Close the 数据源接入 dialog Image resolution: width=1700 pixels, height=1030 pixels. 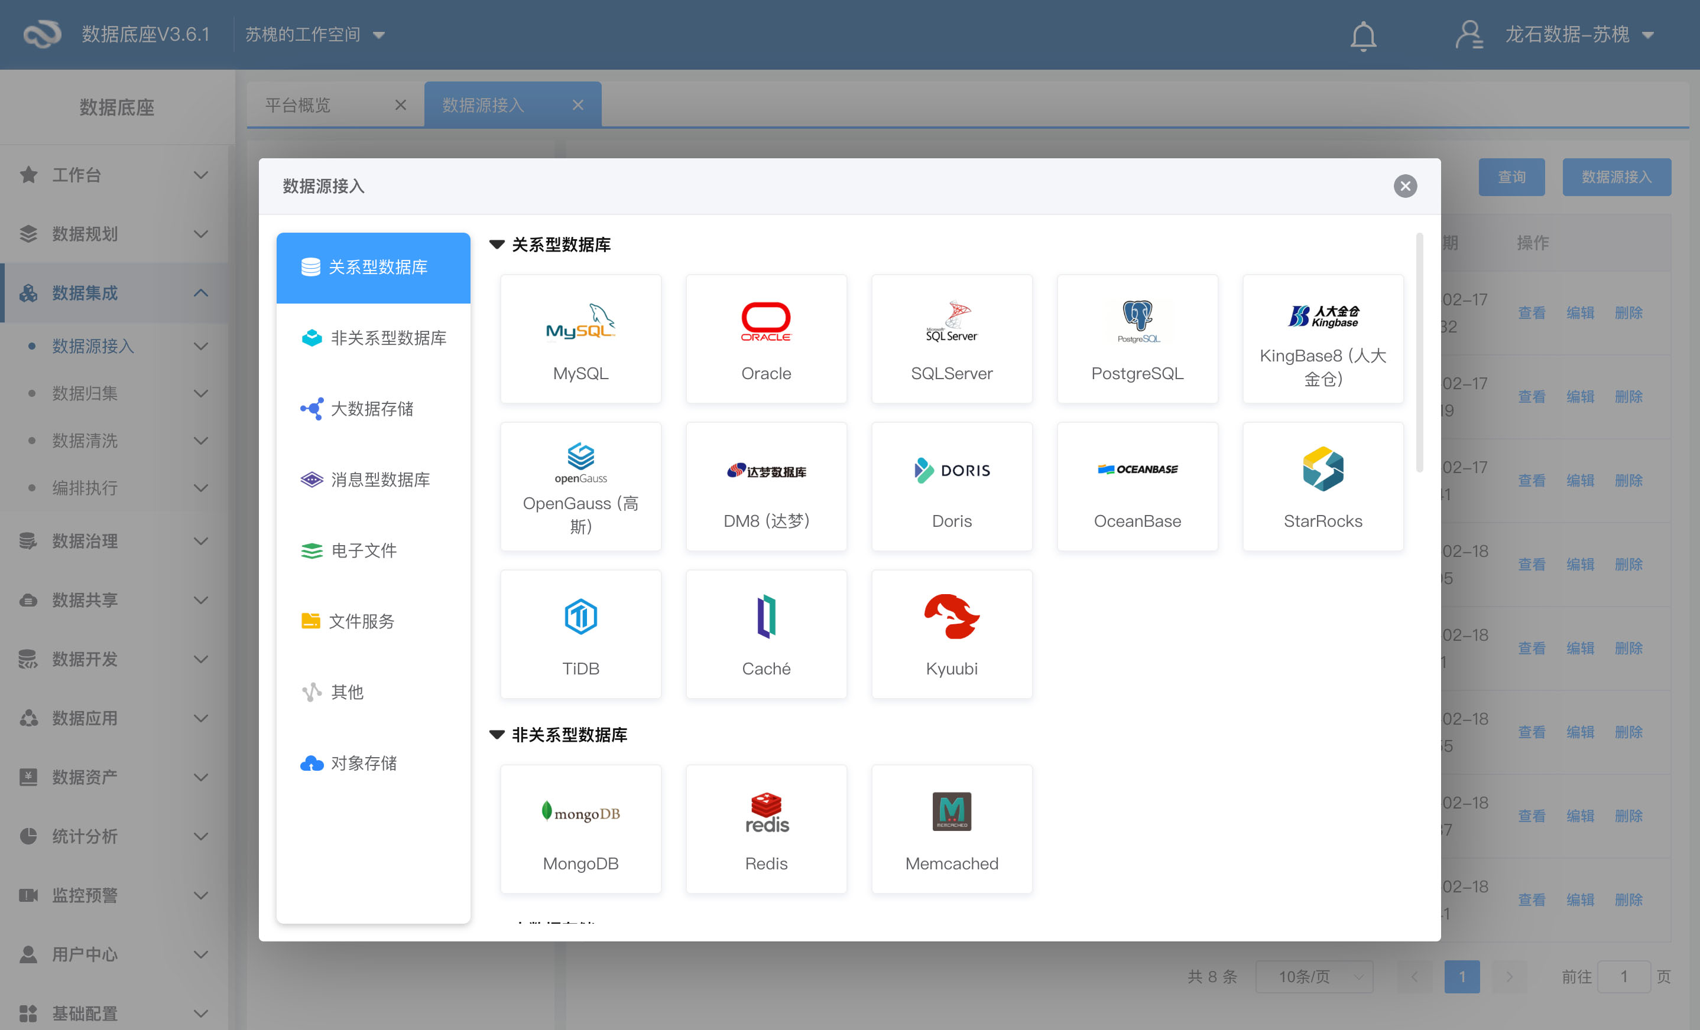tap(1404, 186)
